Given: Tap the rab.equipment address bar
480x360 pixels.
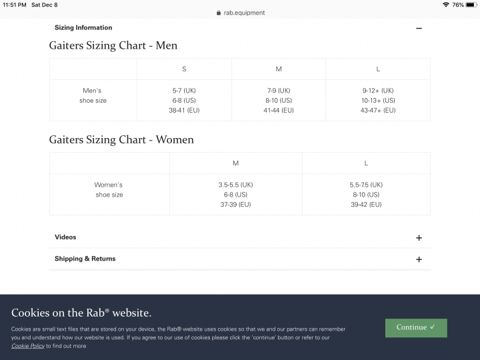Looking at the screenshot, I should pyautogui.click(x=240, y=13).
